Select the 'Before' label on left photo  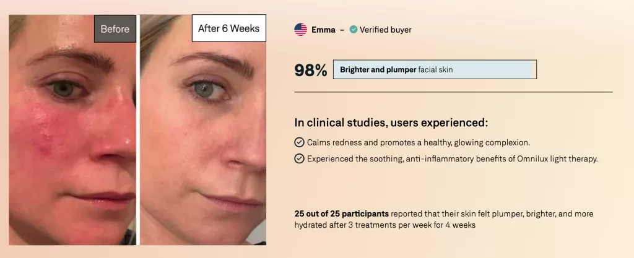pos(115,28)
